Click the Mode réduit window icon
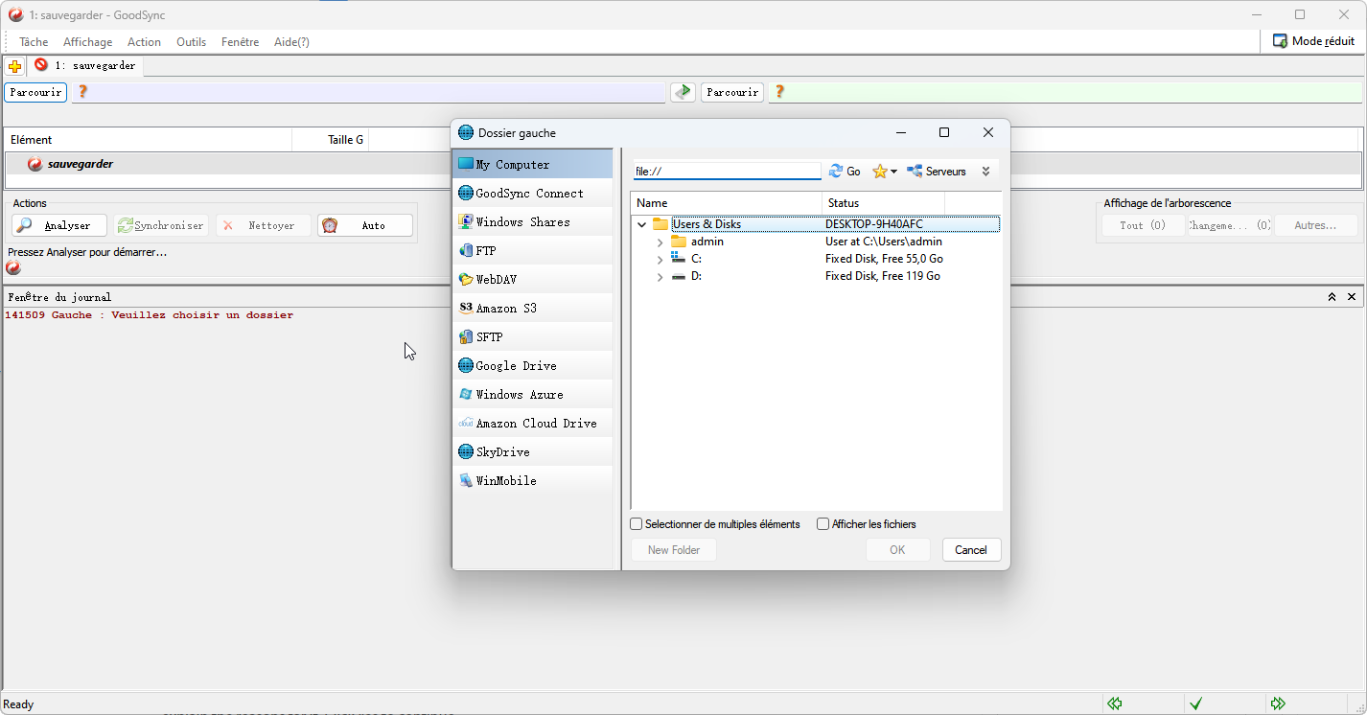1367x715 pixels. (x=1280, y=41)
